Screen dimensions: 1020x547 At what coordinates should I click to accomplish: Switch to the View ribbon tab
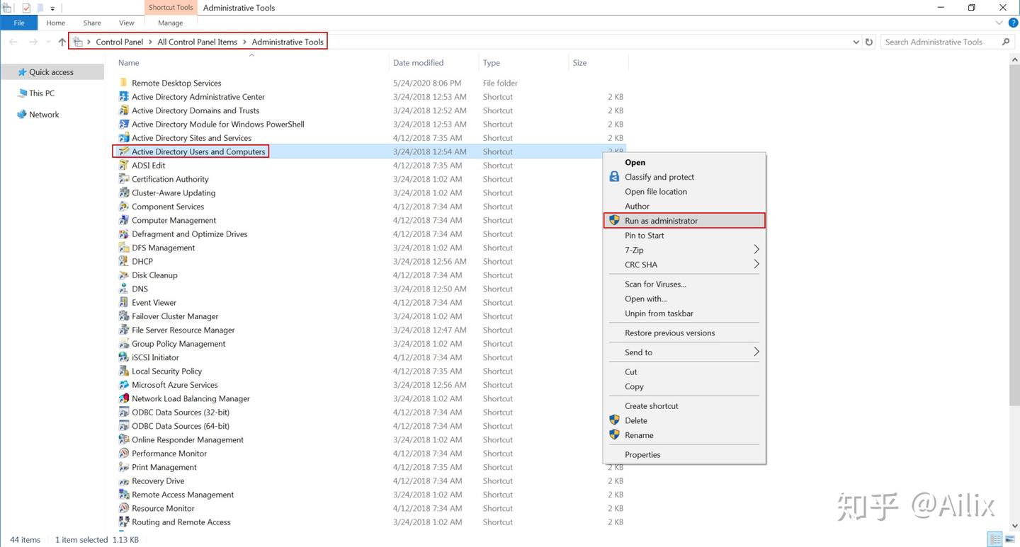point(126,22)
